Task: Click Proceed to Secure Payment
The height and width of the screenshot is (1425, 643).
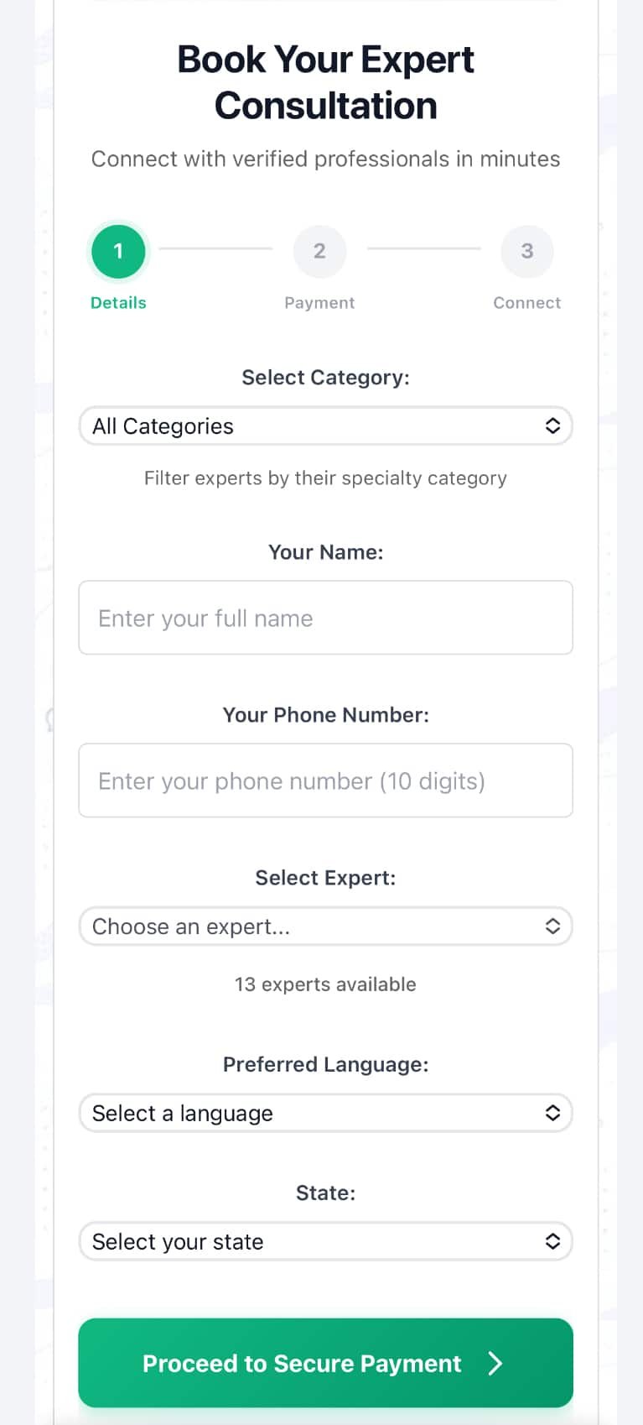Action: tap(326, 1363)
